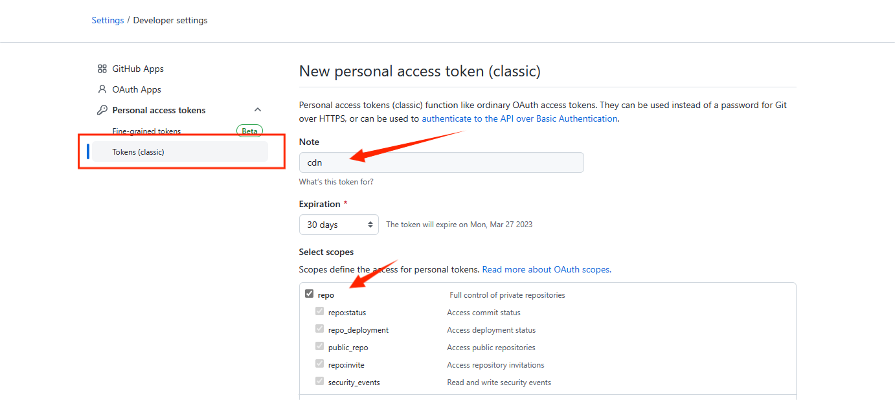Uncheck the repo scope checkbox
895x400 pixels.
(x=309, y=294)
